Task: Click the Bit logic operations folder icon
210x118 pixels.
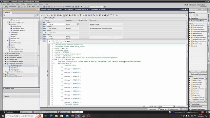Action: [192, 25]
